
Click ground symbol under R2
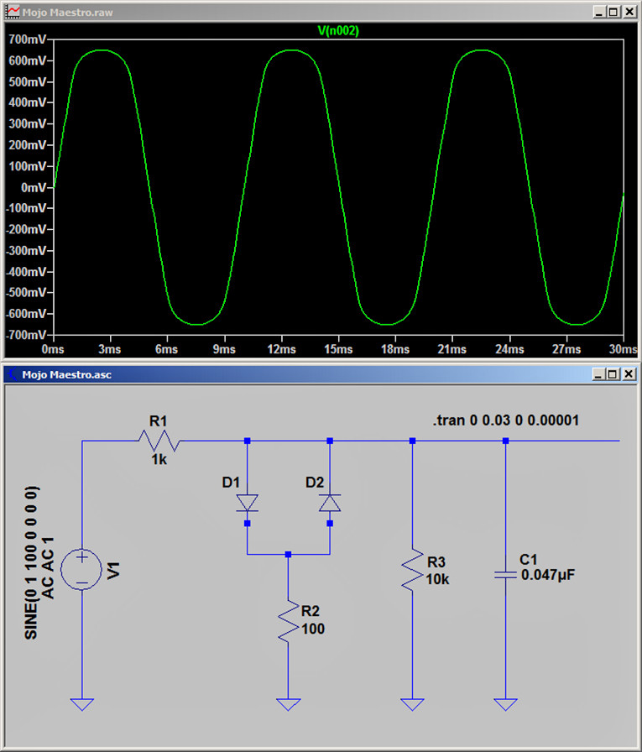coord(288,704)
